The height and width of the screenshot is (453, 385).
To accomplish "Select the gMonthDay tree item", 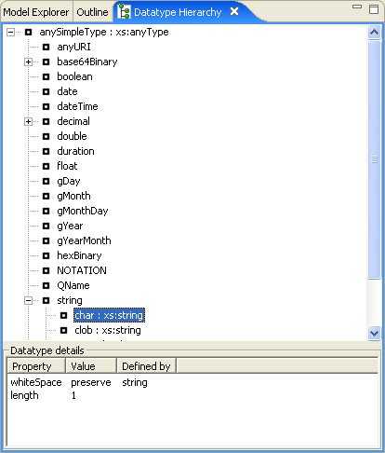I will pyautogui.click(x=83, y=212).
